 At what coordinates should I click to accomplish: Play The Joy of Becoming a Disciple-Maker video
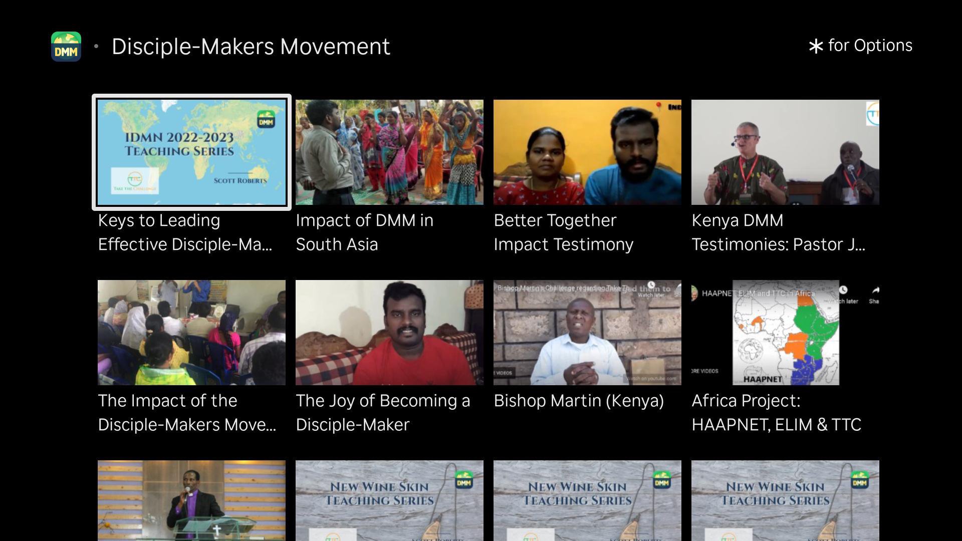click(389, 333)
